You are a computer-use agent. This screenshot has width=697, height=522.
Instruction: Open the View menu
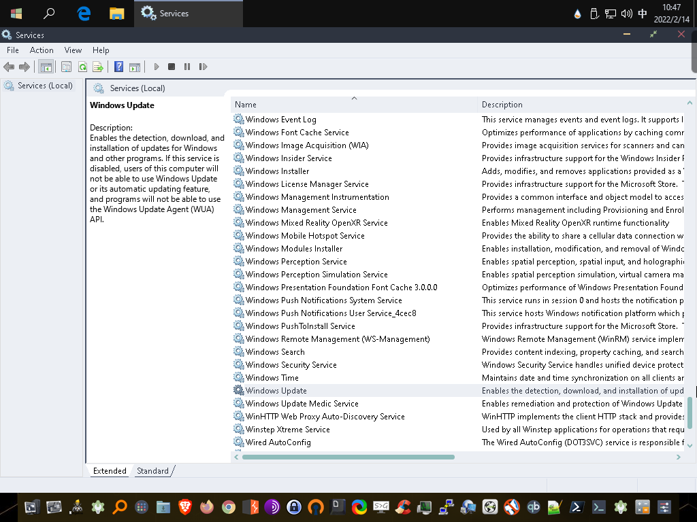73,50
